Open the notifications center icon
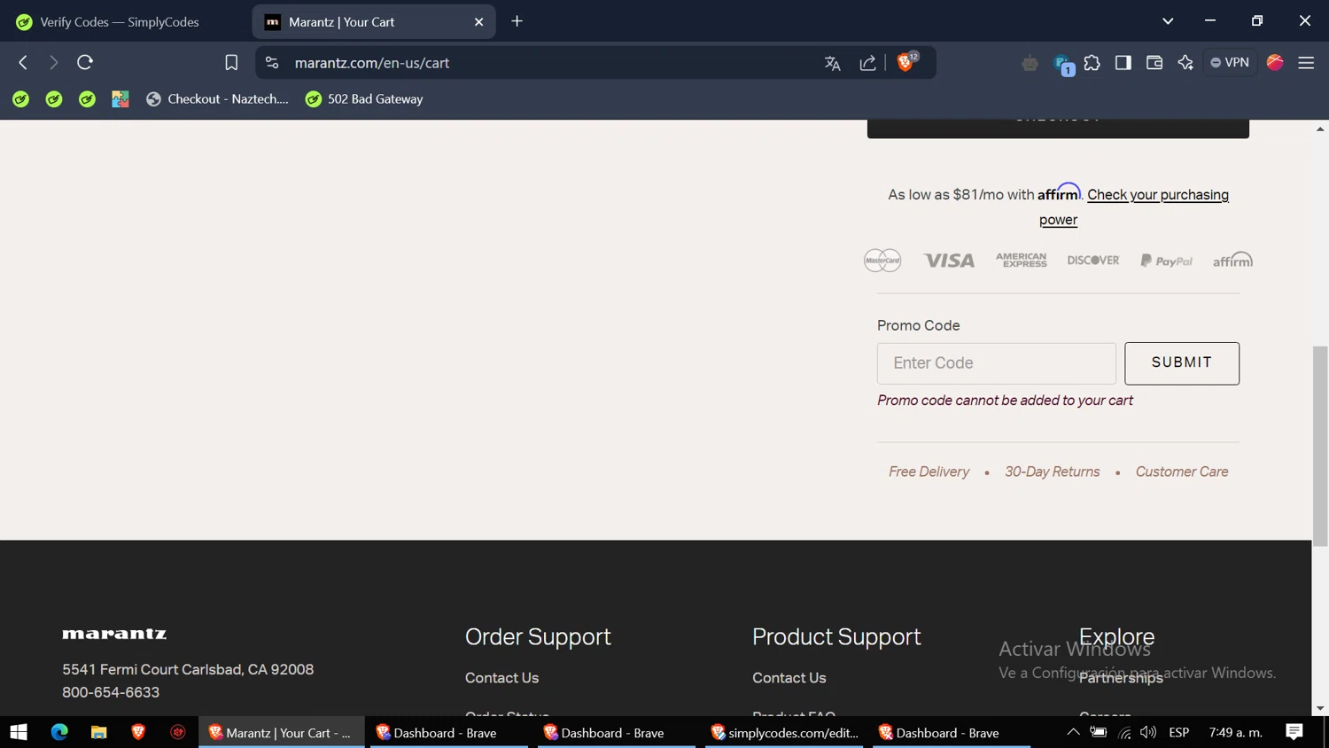The width and height of the screenshot is (1329, 748). tap(1294, 732)
